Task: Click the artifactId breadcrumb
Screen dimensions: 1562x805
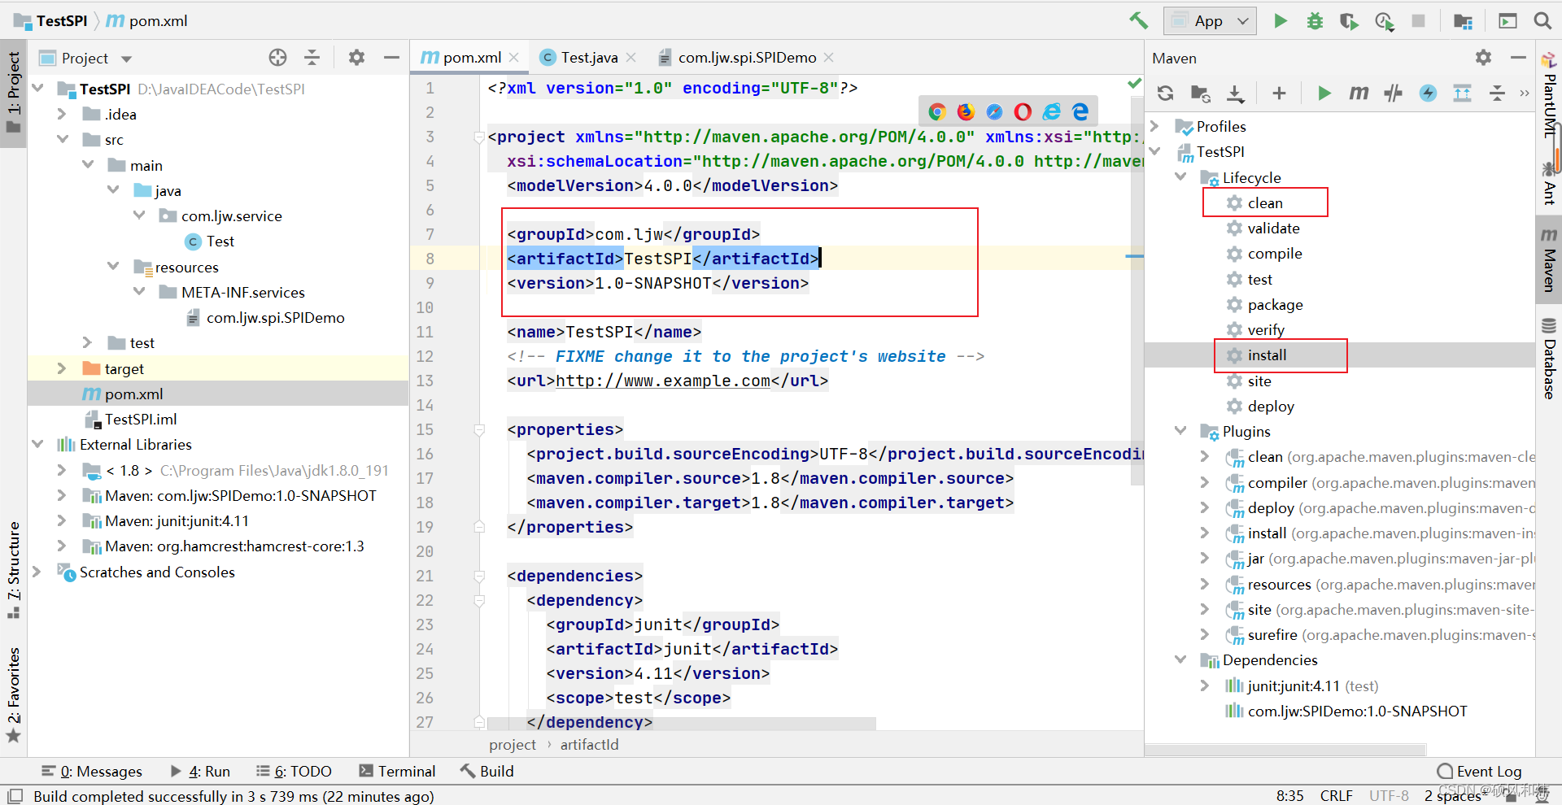Action: click(589, 745)
